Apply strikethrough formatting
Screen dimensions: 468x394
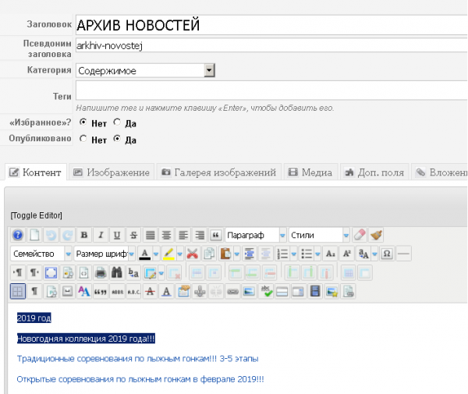click(x=133, y=235)
